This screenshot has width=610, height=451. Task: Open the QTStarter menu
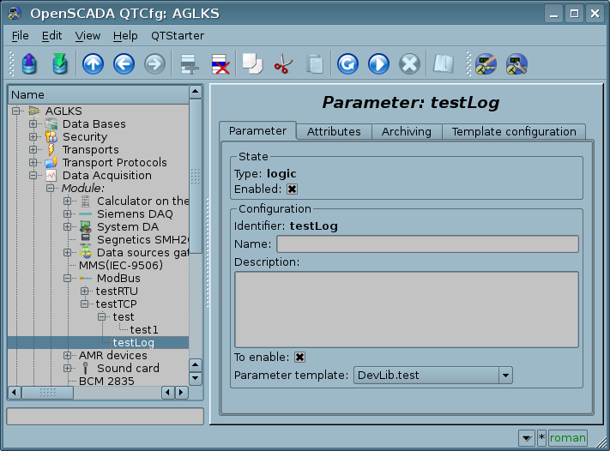(x=178, y=36)
